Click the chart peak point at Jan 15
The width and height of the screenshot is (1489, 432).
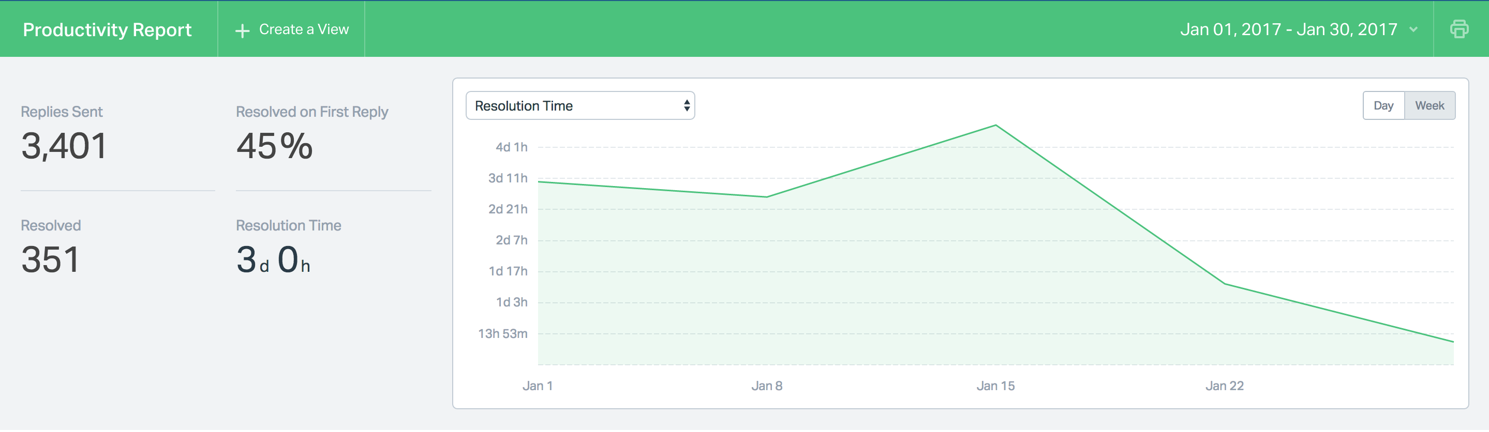995,126
